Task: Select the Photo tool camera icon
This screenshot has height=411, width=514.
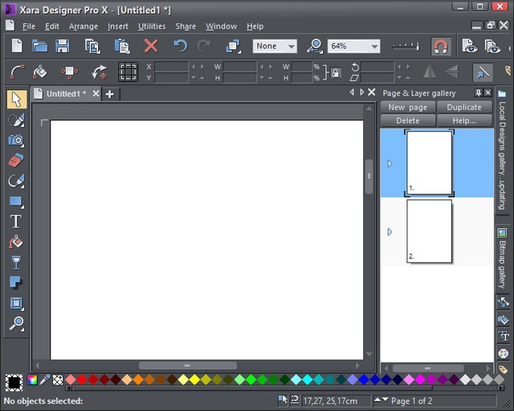Action: pyautogui.click(x=16, y=140)
